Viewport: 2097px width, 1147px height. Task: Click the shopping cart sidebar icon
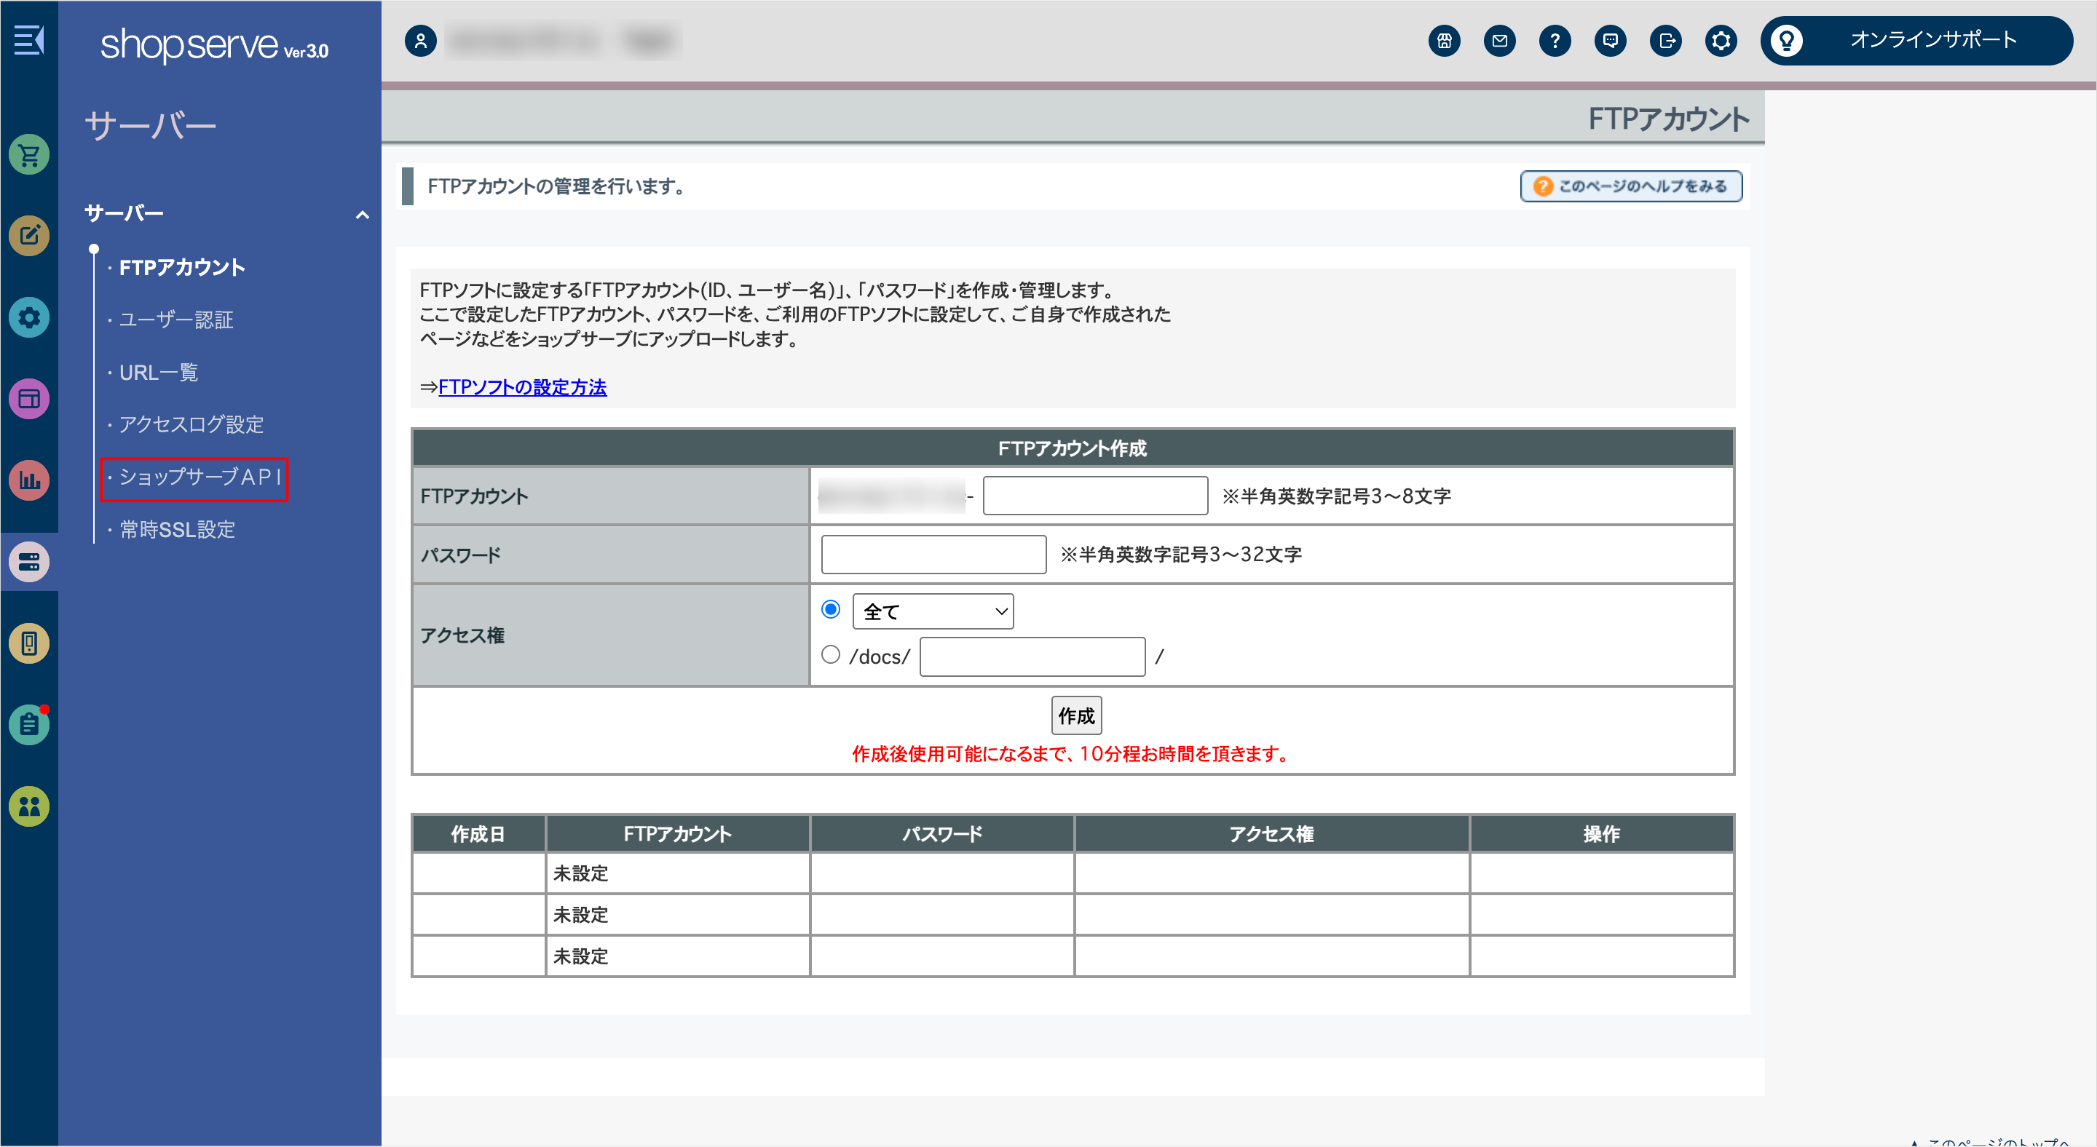[29, 154]
